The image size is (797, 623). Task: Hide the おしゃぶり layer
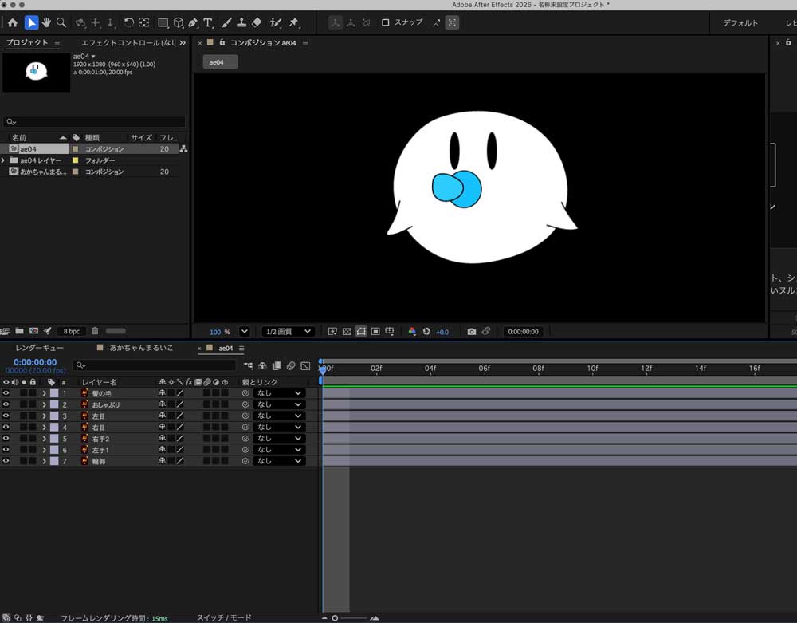(x=5, y=404)
